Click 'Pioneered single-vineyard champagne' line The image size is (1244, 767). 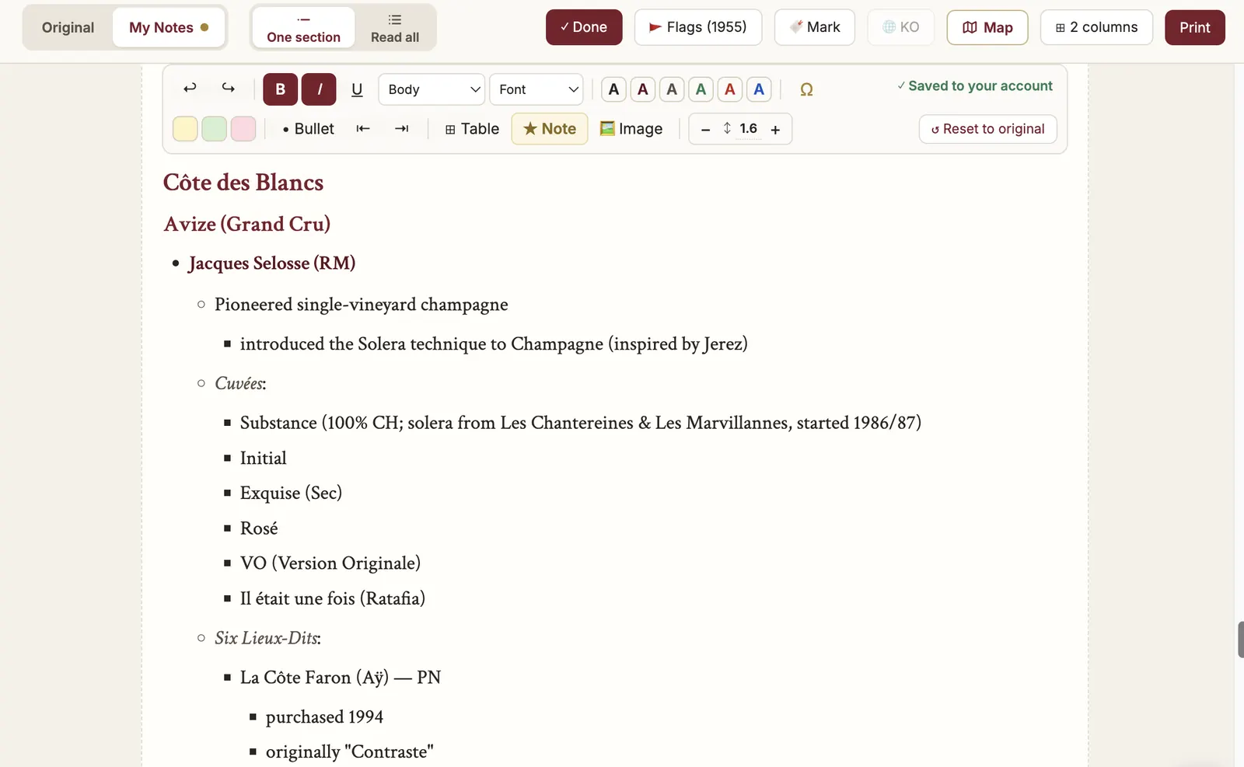(362, 305)
